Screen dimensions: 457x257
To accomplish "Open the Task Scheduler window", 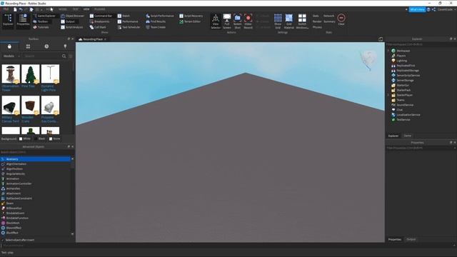I will pyautogui.click(x=129, y=27).
